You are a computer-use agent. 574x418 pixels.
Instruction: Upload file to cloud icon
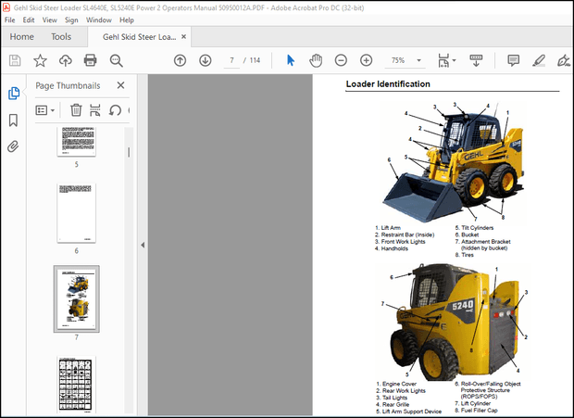point(65,60)
